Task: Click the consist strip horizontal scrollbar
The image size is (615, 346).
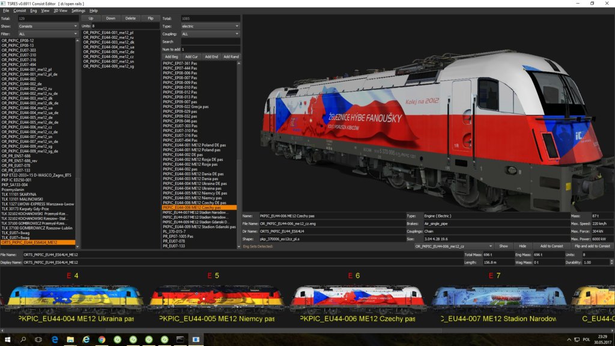Action: point(307,330)
